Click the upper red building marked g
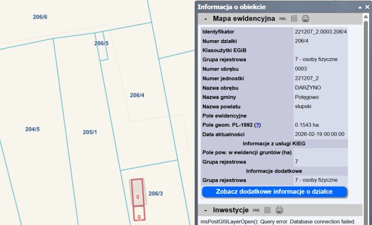The width and height of the screenshot is (372, 225). click(137, 192)
